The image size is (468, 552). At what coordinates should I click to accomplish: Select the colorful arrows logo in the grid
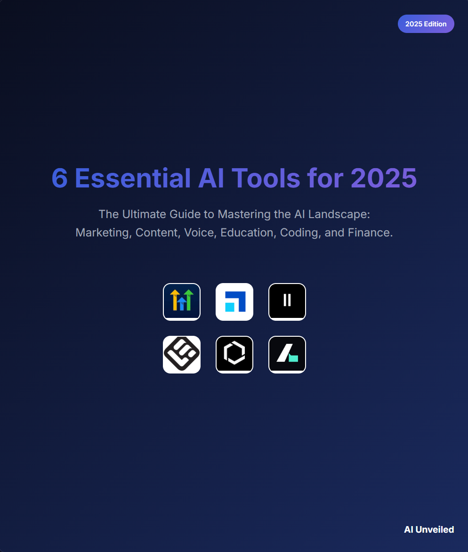(182, 302)
